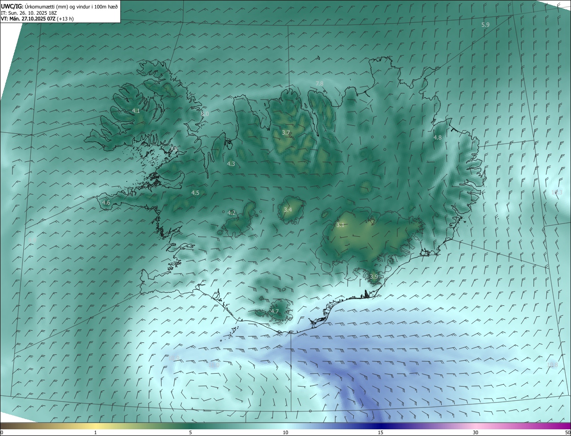Click the 50 tick on the color scale

567,432
